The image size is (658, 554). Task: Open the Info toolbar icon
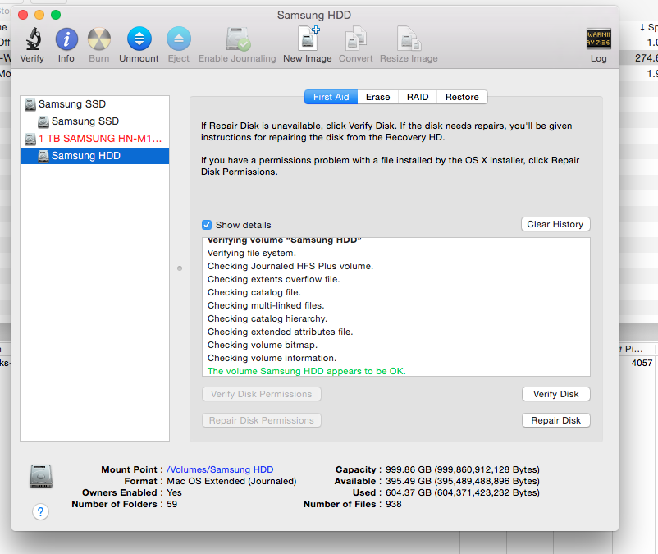[66, 39]
